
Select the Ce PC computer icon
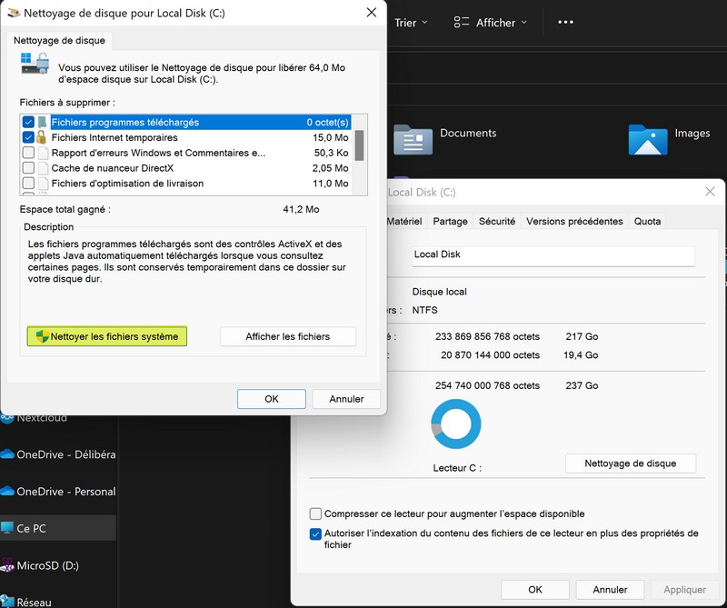[x=7, y=528]
